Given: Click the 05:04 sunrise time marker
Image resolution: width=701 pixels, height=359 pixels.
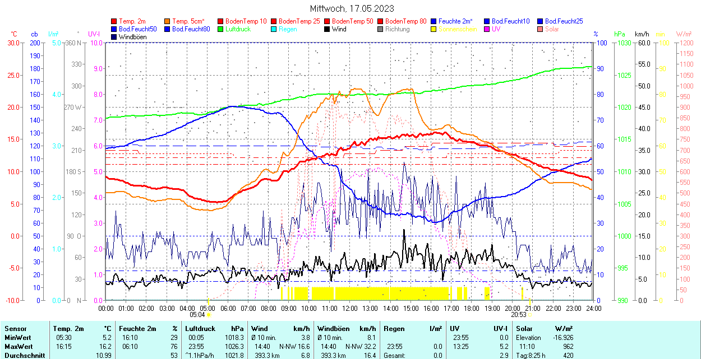Looking at the screenshot, I should (197, 315).
